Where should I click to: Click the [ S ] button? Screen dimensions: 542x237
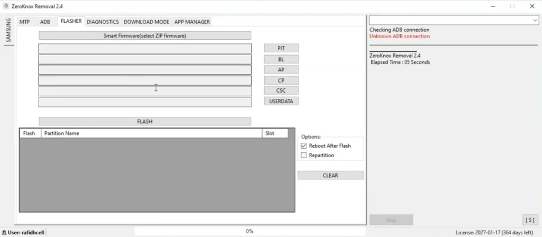point(530,220)
